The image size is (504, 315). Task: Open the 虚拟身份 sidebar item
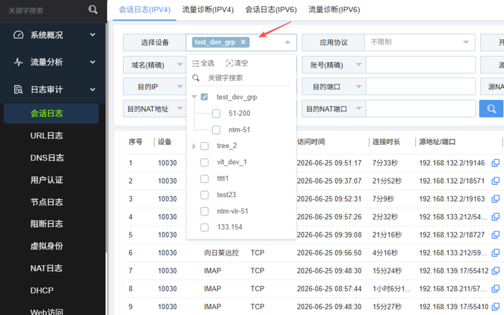click(x=47, y=246)
